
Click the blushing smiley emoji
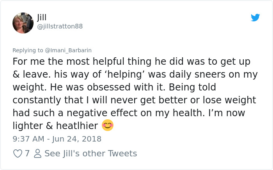coord(107,126)
